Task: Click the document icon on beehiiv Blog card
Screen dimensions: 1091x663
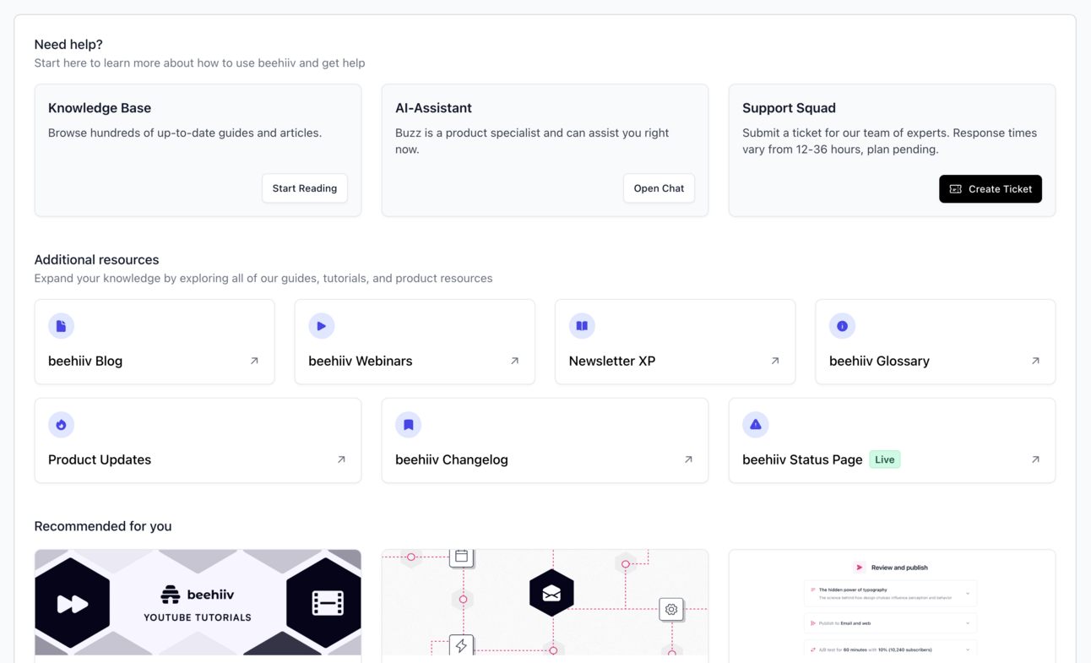Action: pos(61,326)
